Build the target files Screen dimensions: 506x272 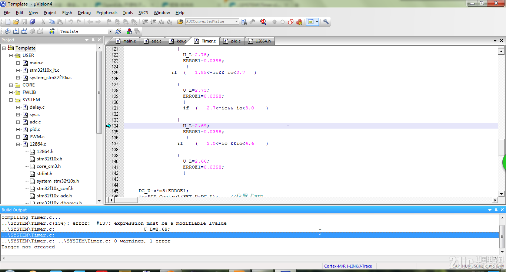16,31
